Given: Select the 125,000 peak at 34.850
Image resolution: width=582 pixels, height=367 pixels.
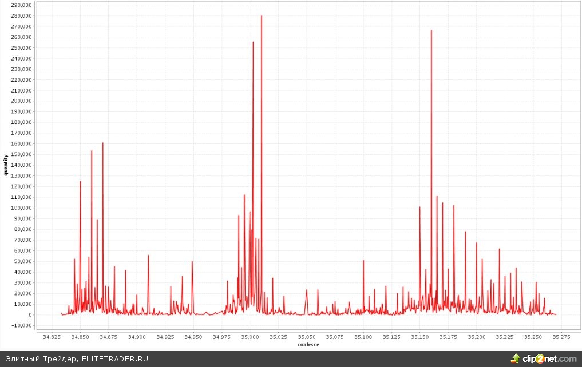Looking at the screenshot, I should (x=80, y=182).
